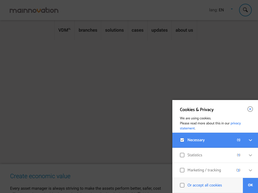Expand the Marketing / tracking chevron
Viewport: 258px width, 193px height.
point(250,170)
